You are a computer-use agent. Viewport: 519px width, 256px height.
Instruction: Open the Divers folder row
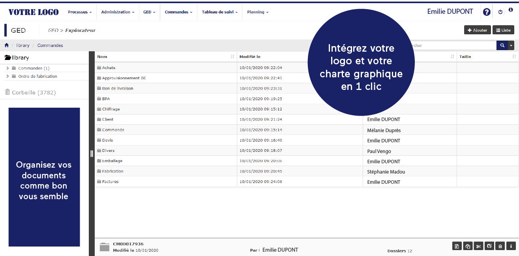click(109, 151)
